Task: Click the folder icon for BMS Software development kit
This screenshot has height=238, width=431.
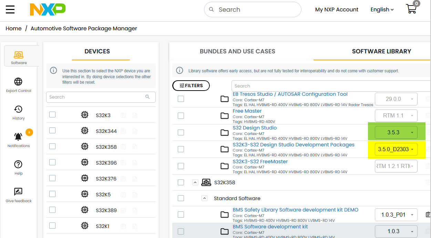Action: tap(225, 231)
